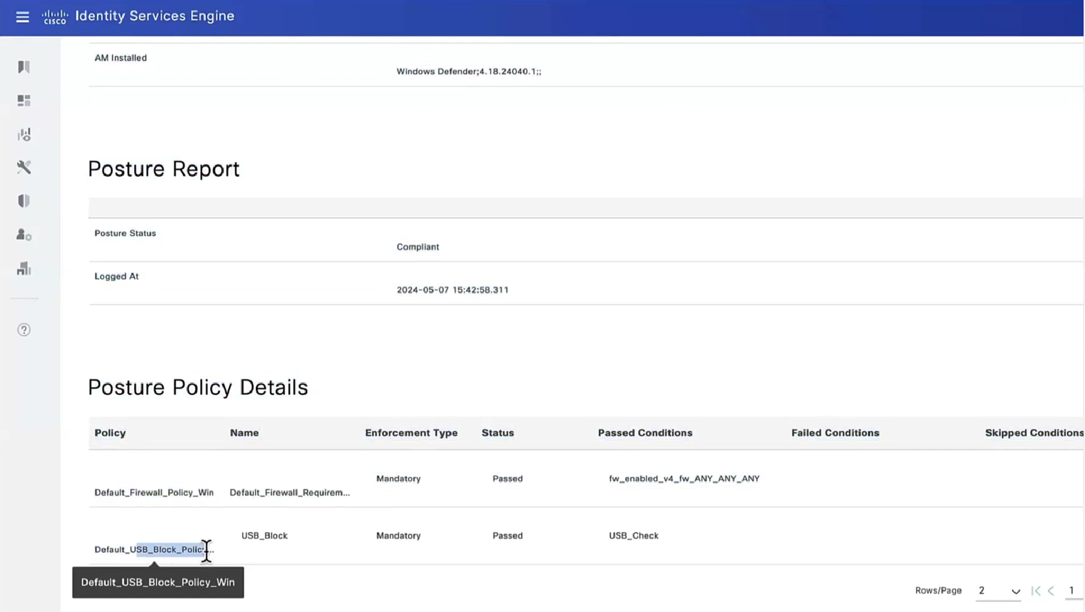Open the Operations tools sidebar icon
The image size is (1085, 612).
coord(24,167)
